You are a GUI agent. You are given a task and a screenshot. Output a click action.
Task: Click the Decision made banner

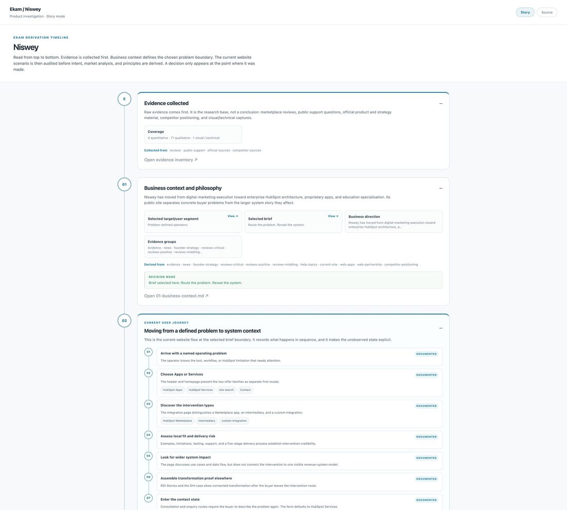coord(293,280)
